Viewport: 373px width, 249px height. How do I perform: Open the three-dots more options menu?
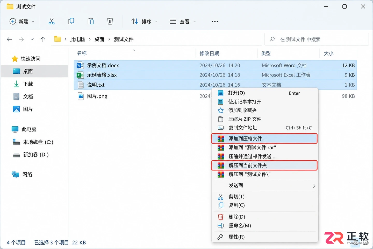(x=215, y=22)
